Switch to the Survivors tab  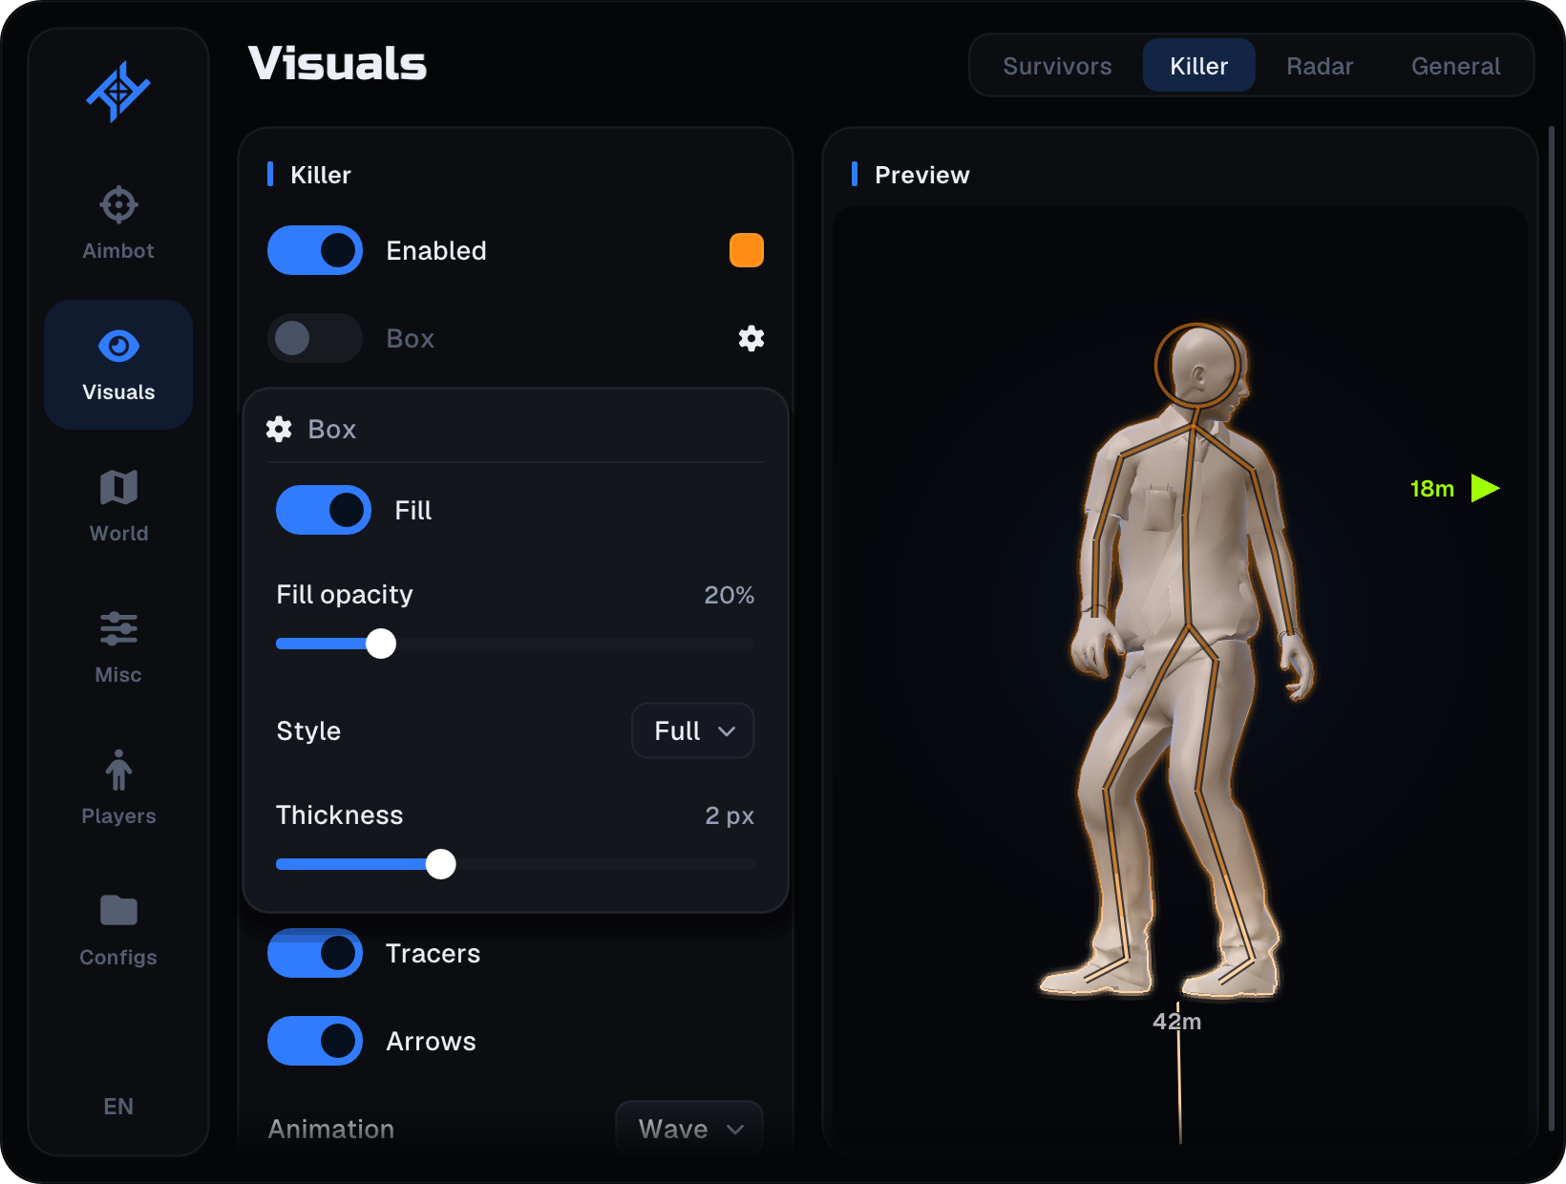pyautogui.click(x=1057, y=66)
